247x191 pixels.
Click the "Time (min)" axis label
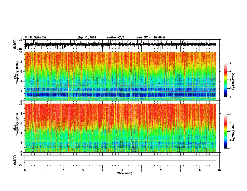(125, 173)
